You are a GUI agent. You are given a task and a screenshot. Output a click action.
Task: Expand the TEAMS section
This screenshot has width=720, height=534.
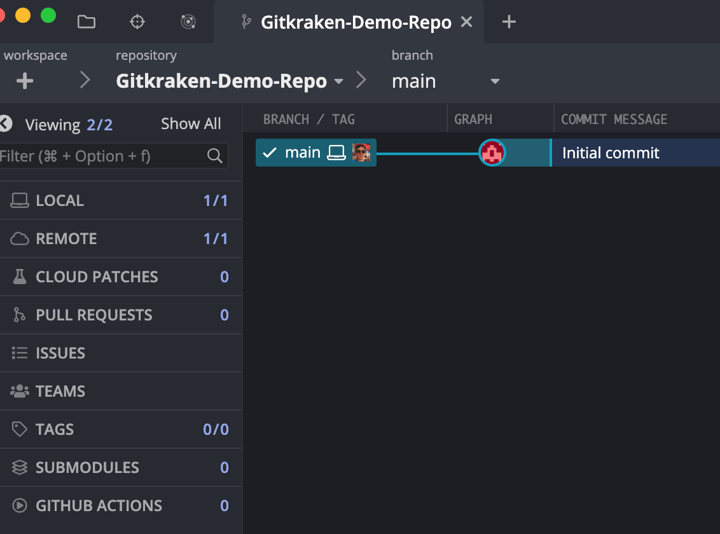[x=120, y=391]
